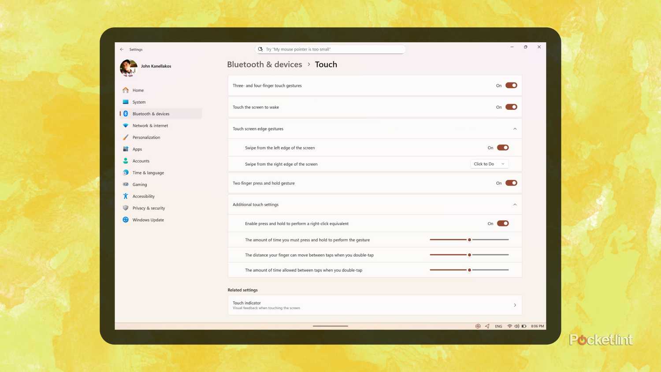Image resolution: width=661 pixels, height=372 pixels.
Task: Open the Apps settings icon
Action: pyautogui.click(x=126, y=149)
